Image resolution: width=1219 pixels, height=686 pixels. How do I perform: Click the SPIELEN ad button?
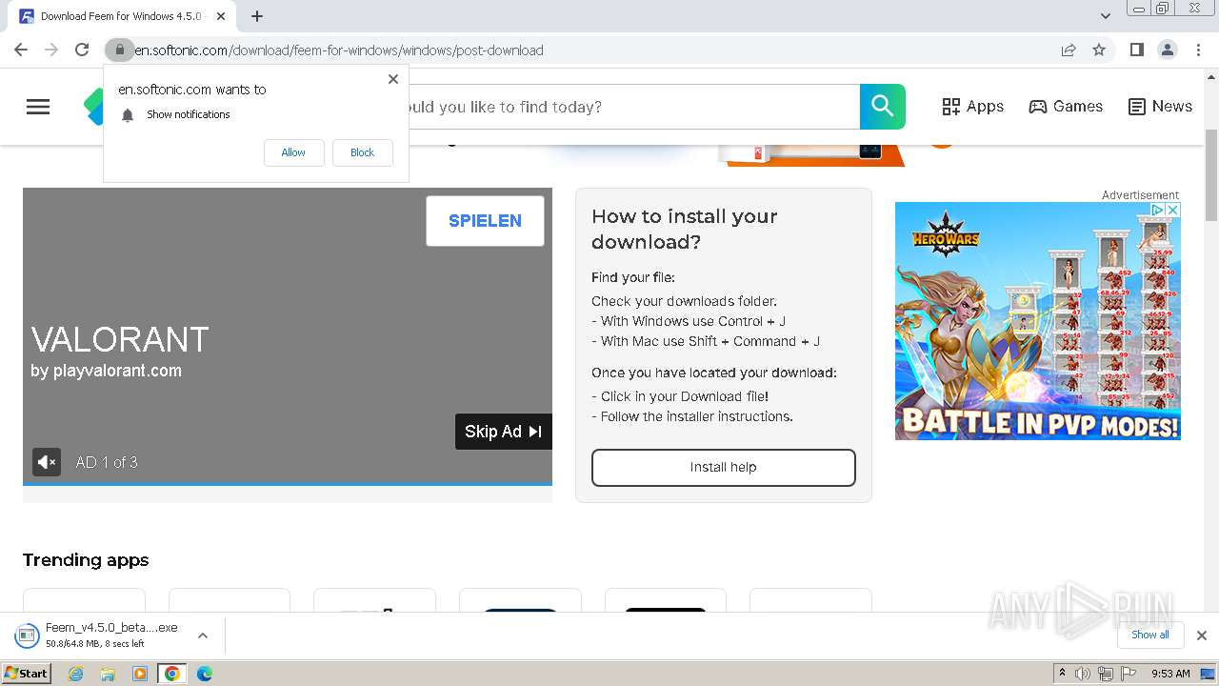coord(485,221)
